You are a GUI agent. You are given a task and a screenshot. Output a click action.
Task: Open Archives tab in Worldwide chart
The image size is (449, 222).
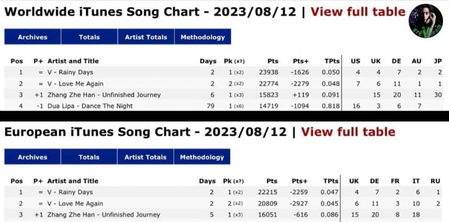coord(32,37)
